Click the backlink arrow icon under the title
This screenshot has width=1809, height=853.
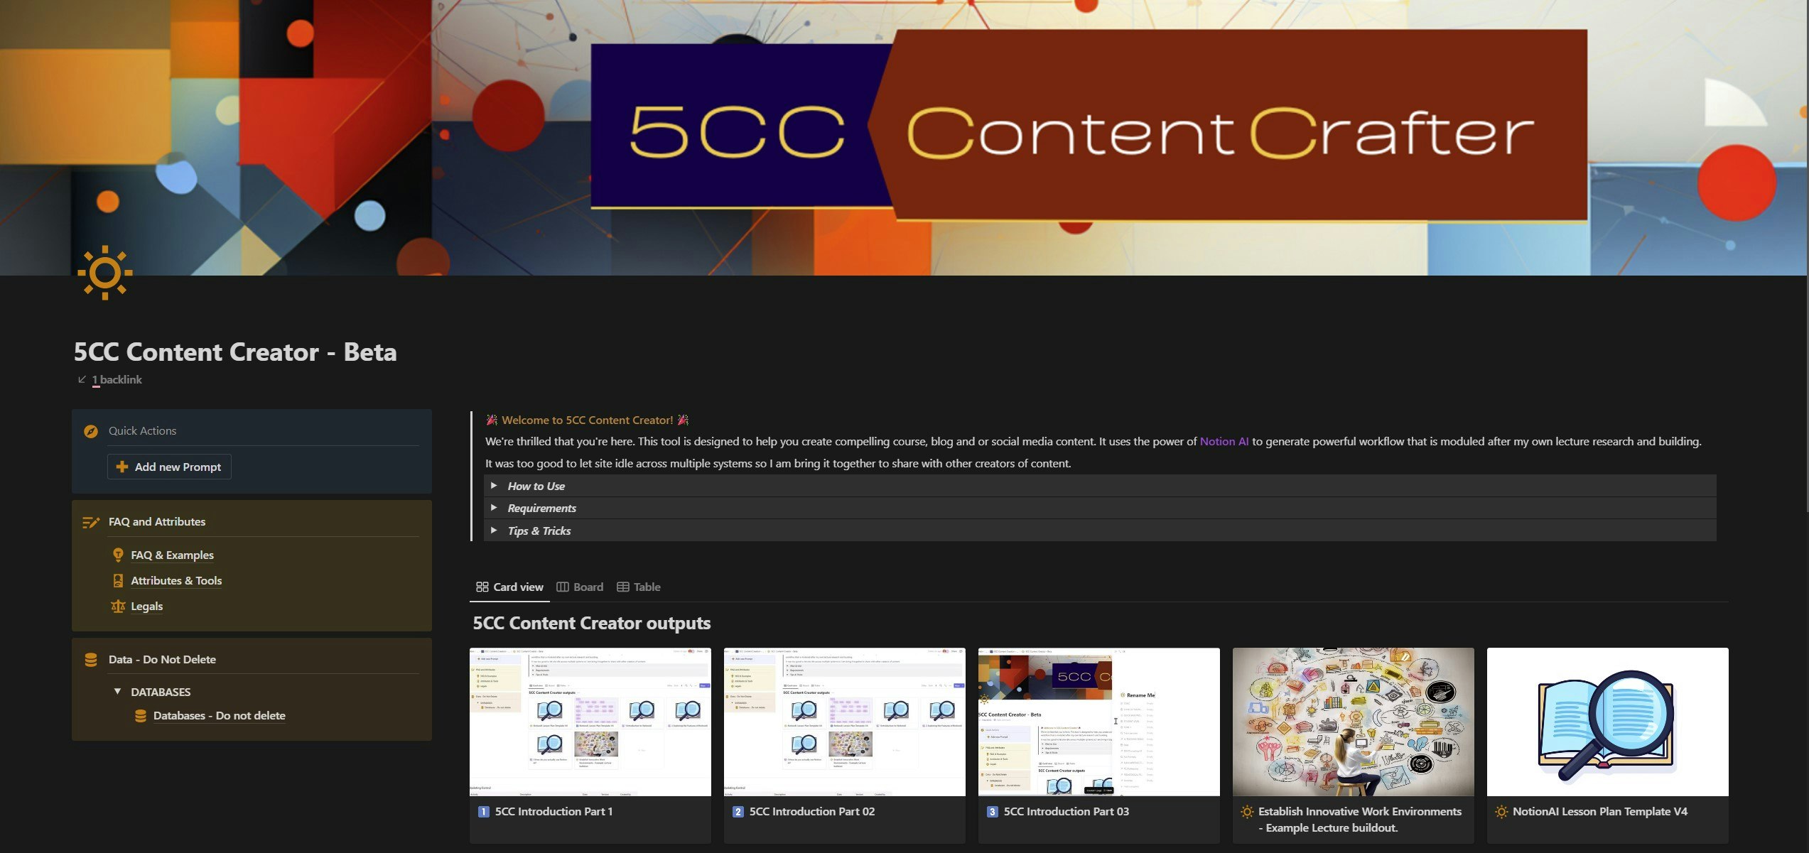tap(82, 380)
